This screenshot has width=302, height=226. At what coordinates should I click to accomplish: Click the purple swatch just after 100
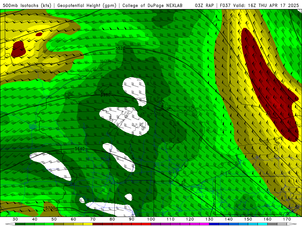[x=156, y=224]
